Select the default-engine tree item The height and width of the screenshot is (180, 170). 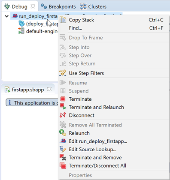click(x=42, y=31)
